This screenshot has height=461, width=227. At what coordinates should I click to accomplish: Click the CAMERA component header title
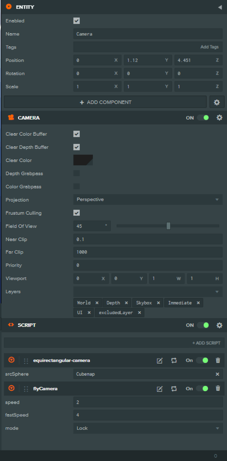tap(29, 118)
